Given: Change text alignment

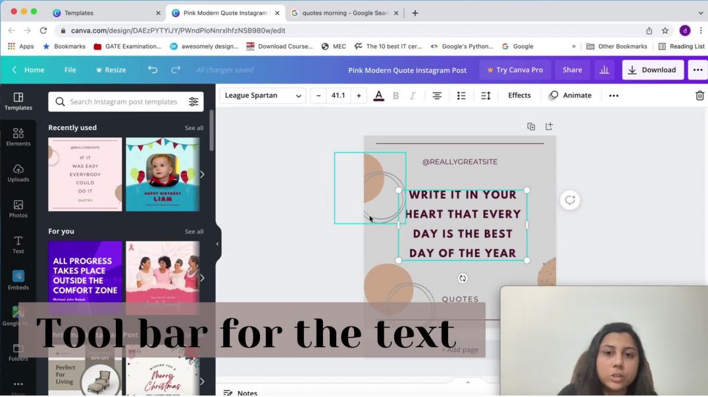Looking at the screenshot, I should coord(437,96).
